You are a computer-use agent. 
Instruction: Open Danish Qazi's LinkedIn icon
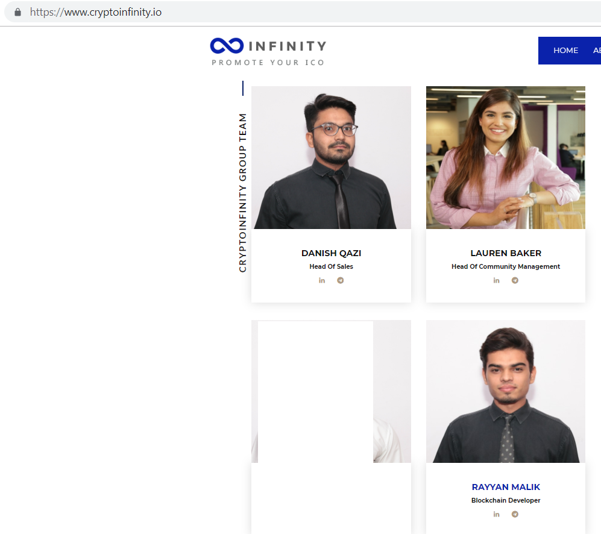coord(321,280)
